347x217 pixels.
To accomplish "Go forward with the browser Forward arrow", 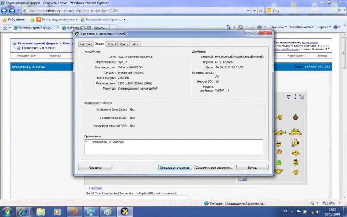I will click(x=12, y=10).
